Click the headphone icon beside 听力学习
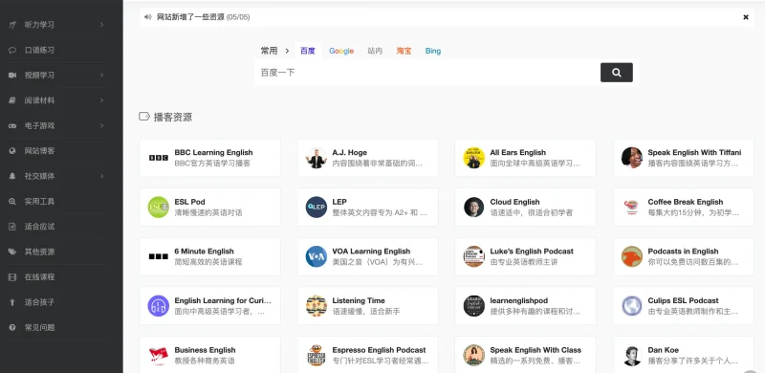Viewport: 765px width, 373px height. pos(12,25)
